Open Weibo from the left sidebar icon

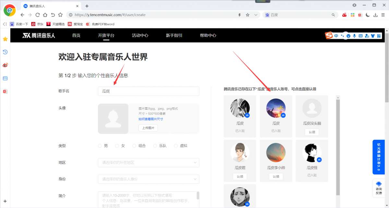(x=5, y=65)
